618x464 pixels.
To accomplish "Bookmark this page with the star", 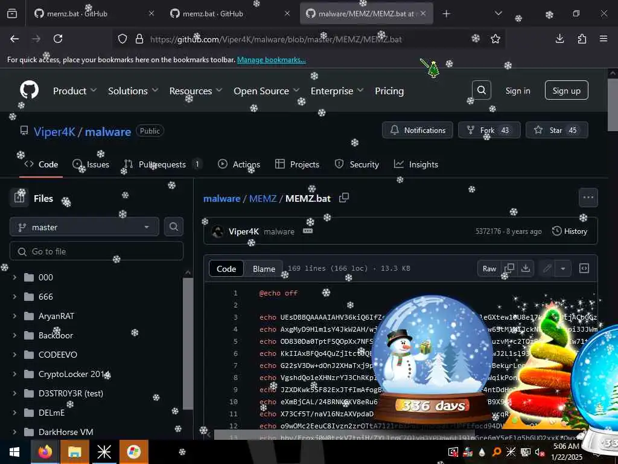I will pos(495,39).
